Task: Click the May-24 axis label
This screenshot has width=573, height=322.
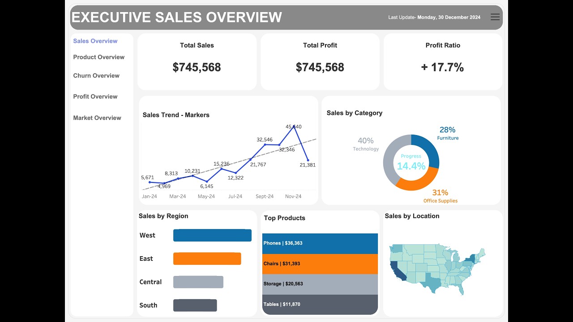Action: [x=206, y=196]
